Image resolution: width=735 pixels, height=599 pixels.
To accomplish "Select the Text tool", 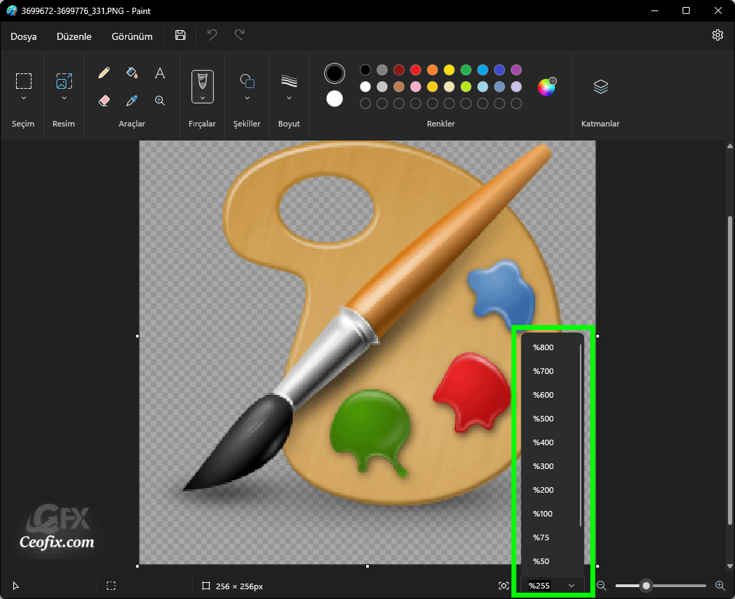I will 160,73.
